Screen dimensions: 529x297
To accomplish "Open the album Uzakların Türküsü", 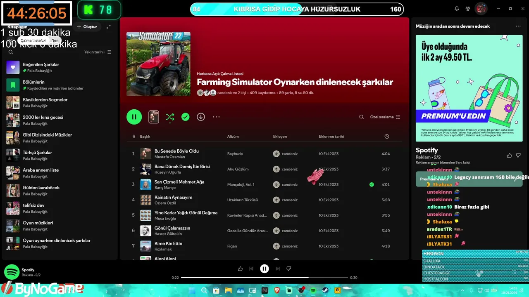I will click(x=242, y=200).
